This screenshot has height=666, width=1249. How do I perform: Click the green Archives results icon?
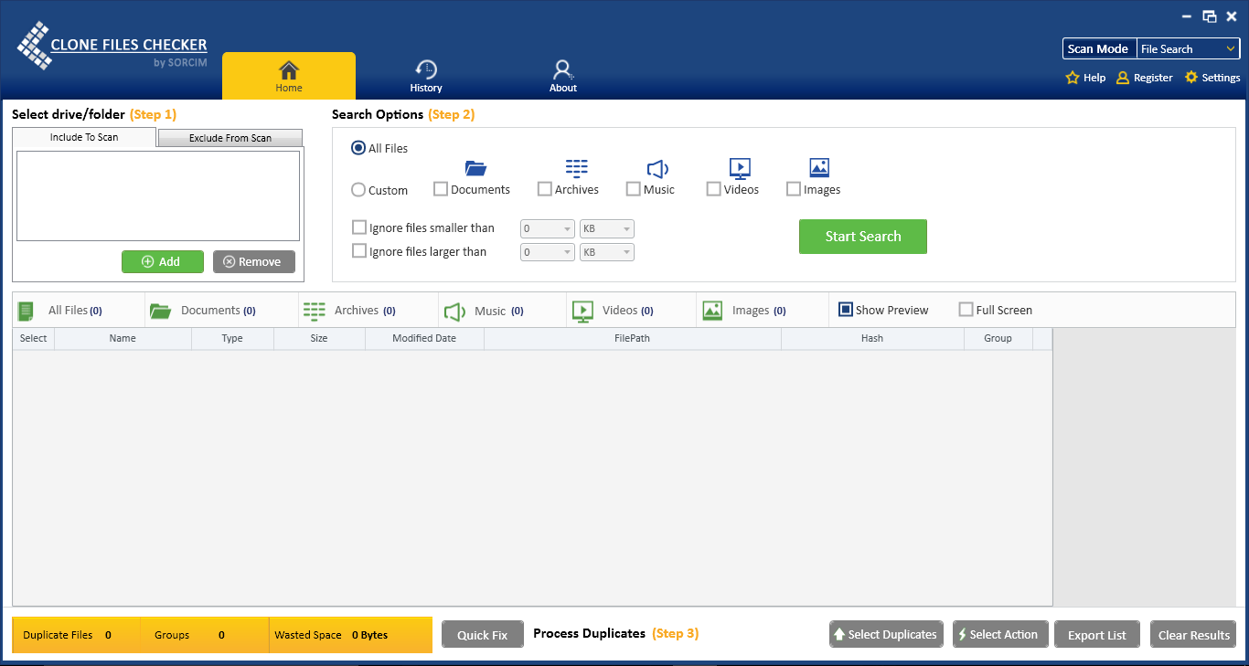[x=315, y=311]
